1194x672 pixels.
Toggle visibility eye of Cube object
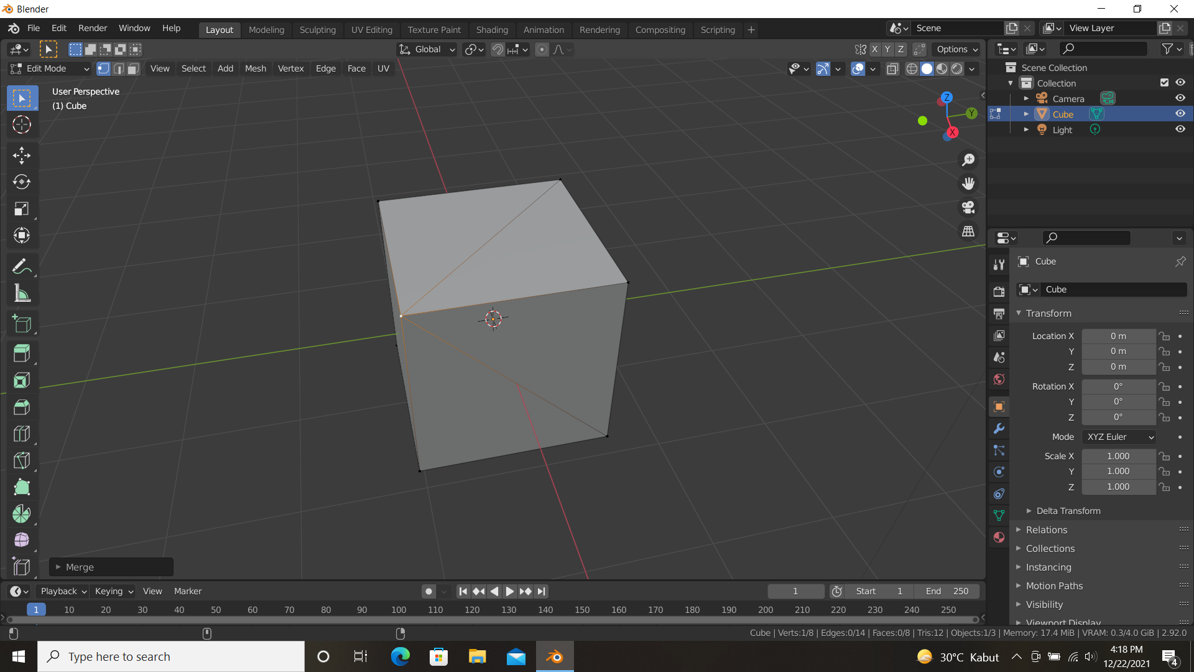[1180, 114]
